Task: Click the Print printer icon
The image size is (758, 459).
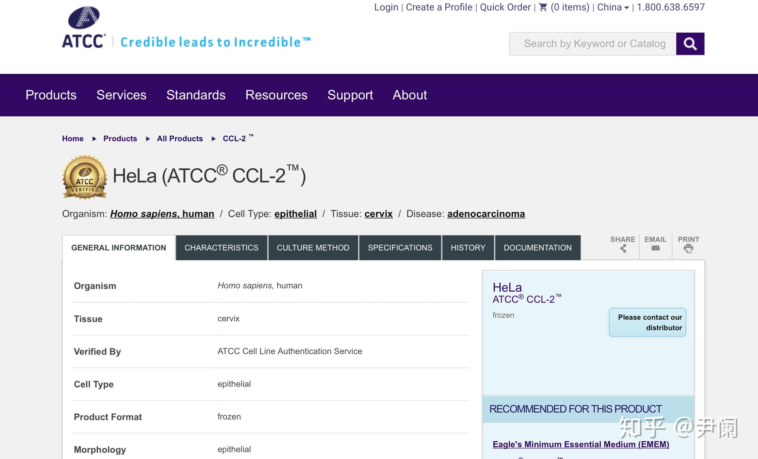Action: [688, 249]
